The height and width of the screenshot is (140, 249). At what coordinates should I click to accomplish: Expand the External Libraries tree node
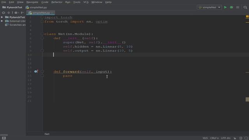(2, 21)
